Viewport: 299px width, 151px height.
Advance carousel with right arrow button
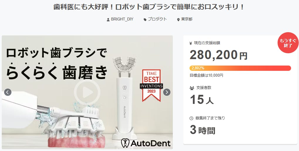167,92
